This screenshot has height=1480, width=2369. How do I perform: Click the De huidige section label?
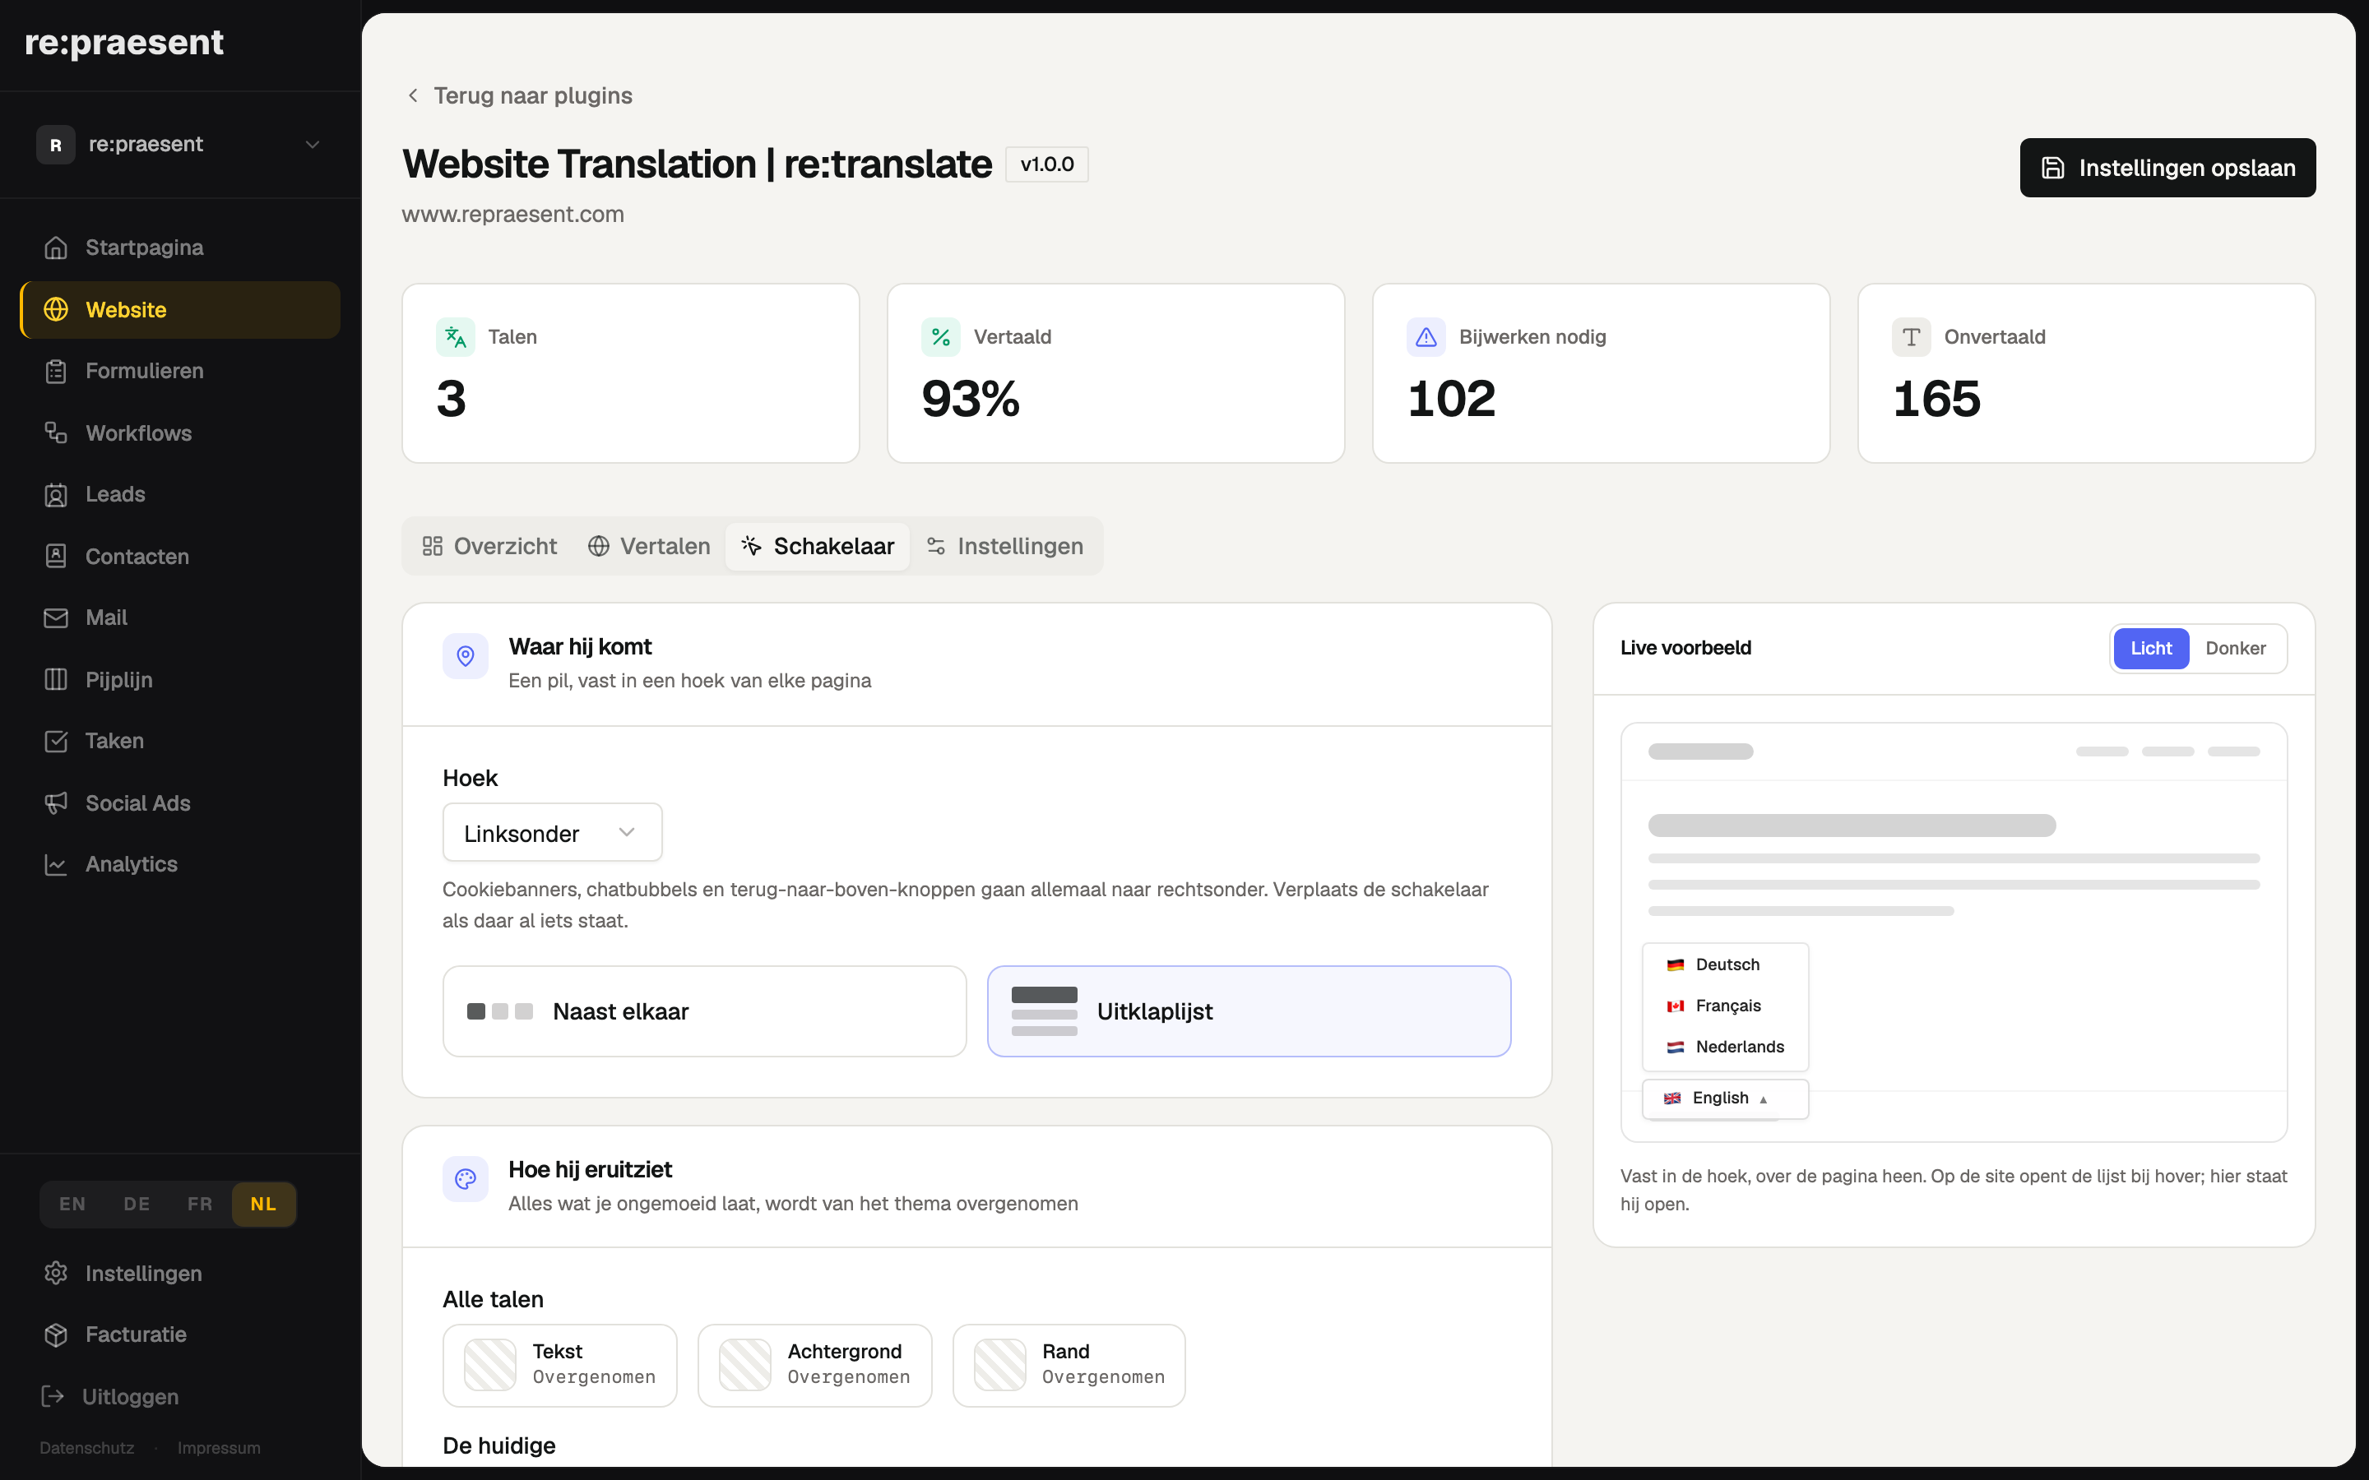tap(499, 1445)
